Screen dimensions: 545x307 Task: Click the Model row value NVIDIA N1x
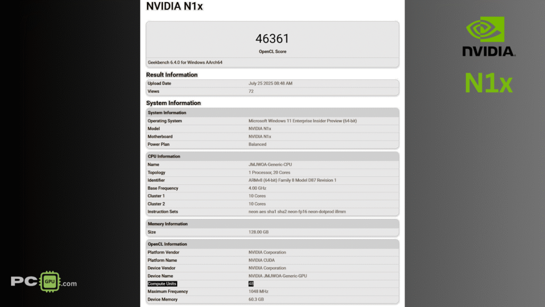(x=260, y=129)
